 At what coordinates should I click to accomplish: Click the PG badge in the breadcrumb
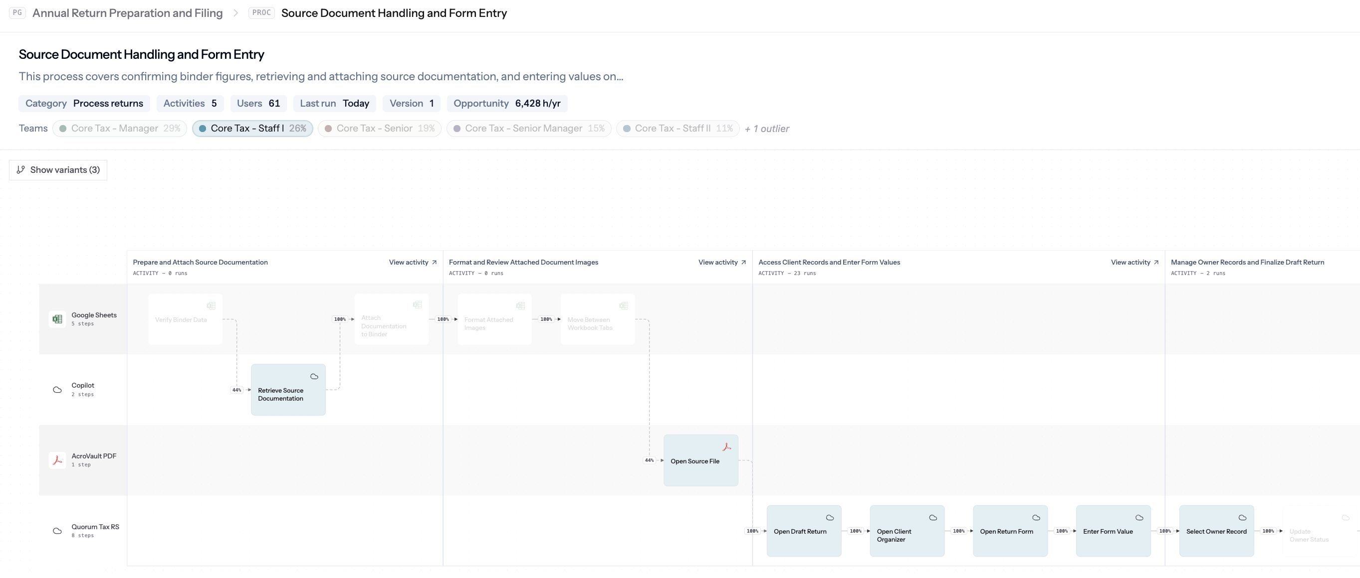tap(17, 12)
